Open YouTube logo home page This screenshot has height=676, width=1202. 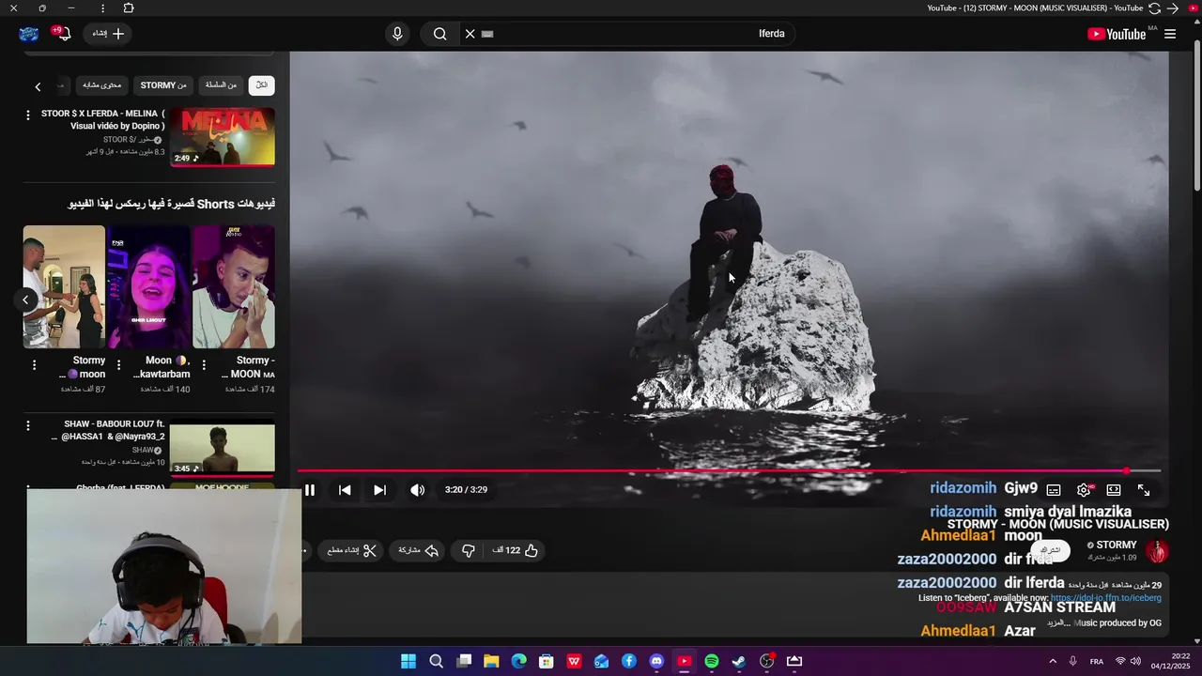[x=1117, y=34]
